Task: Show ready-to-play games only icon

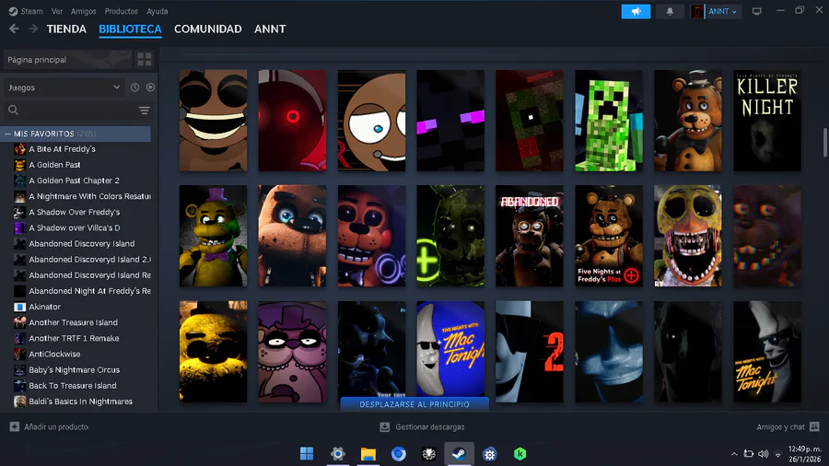Action: (x=150, y=87)
